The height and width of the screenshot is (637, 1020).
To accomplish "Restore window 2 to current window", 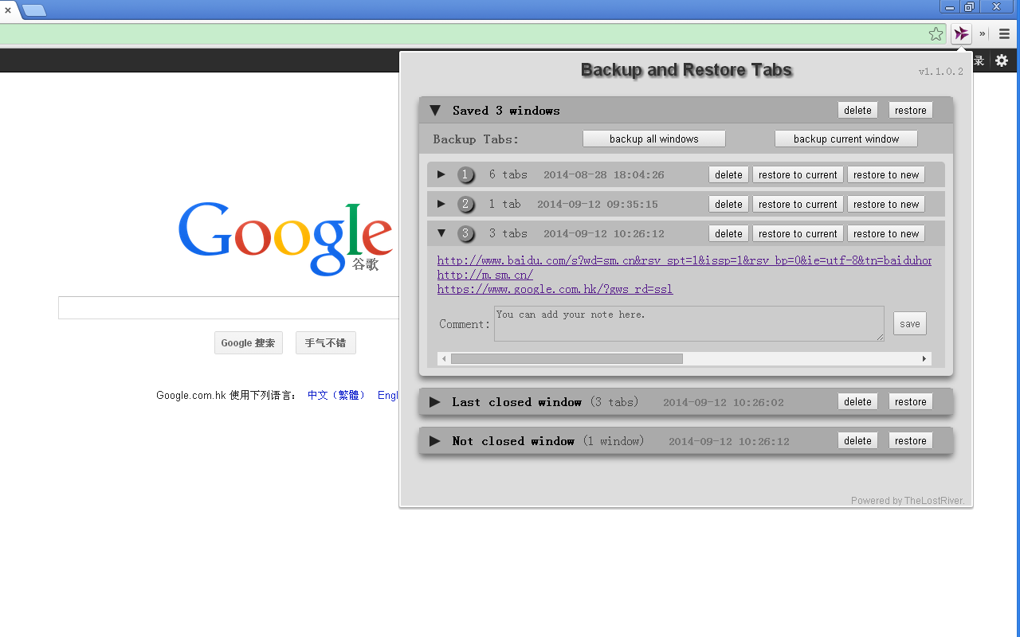I will 798,204.
